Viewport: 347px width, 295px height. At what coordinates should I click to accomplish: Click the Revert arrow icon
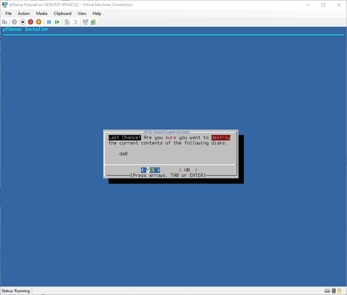point(75,22)
